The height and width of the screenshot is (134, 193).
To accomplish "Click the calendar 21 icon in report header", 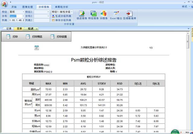I will tap(37, 48).
